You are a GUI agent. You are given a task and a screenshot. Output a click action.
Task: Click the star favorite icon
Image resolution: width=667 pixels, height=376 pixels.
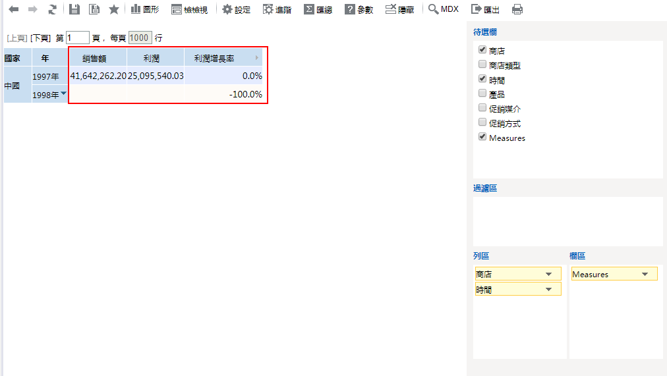point(114,9)
